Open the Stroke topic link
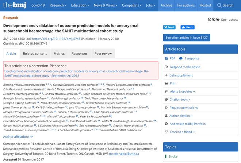The height and width of the screenshot is (163, 241). pyautogui.click(x=173, y=156)
